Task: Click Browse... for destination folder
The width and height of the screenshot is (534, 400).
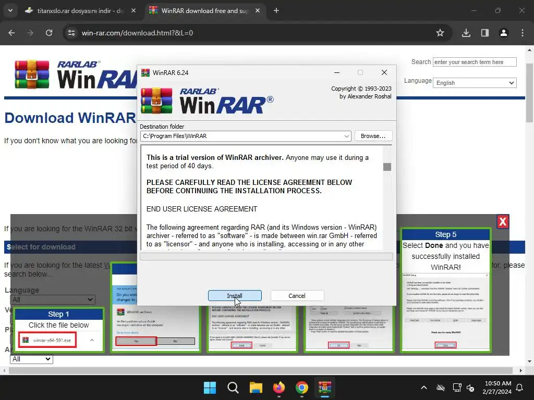Action: point(373,136)
